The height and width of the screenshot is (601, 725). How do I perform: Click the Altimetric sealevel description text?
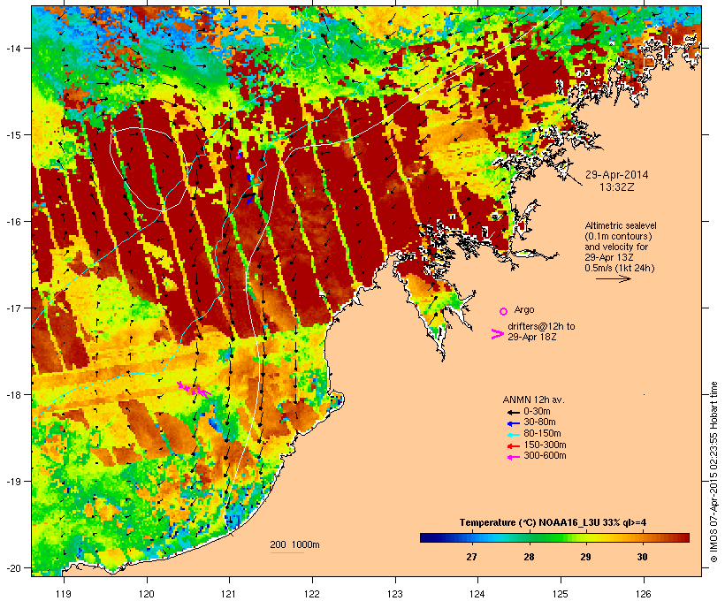click(621, 247)
